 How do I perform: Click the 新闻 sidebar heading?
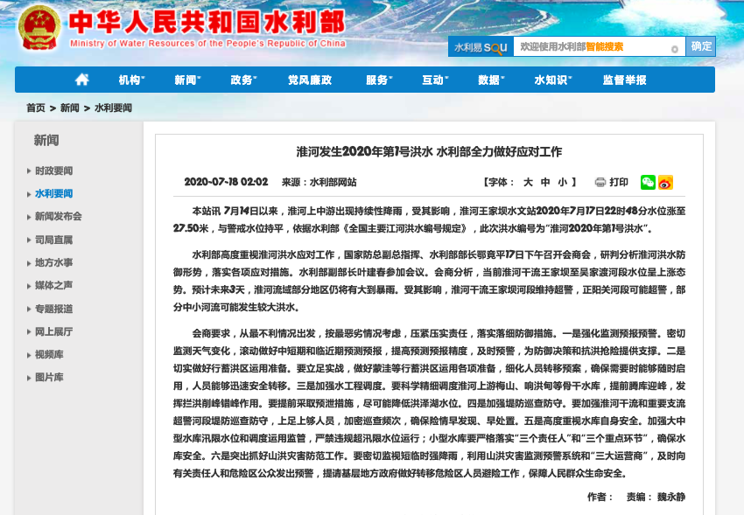click(46, 140)
